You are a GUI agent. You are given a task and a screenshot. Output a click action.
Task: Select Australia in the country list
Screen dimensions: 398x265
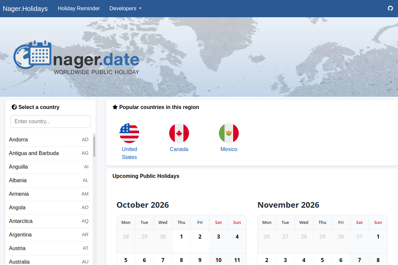pyautogui.click(x=49, y=260)
